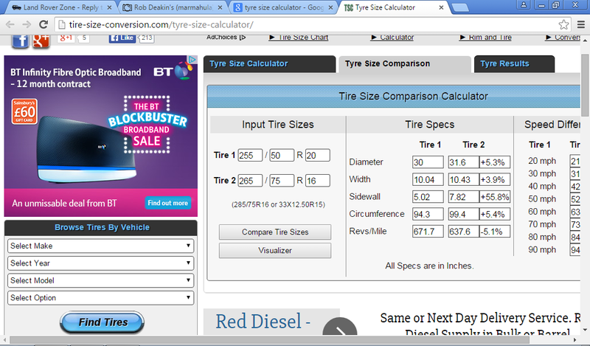Close the Tyre Size Calculator tab
Image resolution: width=590 pixels, height=346 pixels.
click(x=441, y=7)
